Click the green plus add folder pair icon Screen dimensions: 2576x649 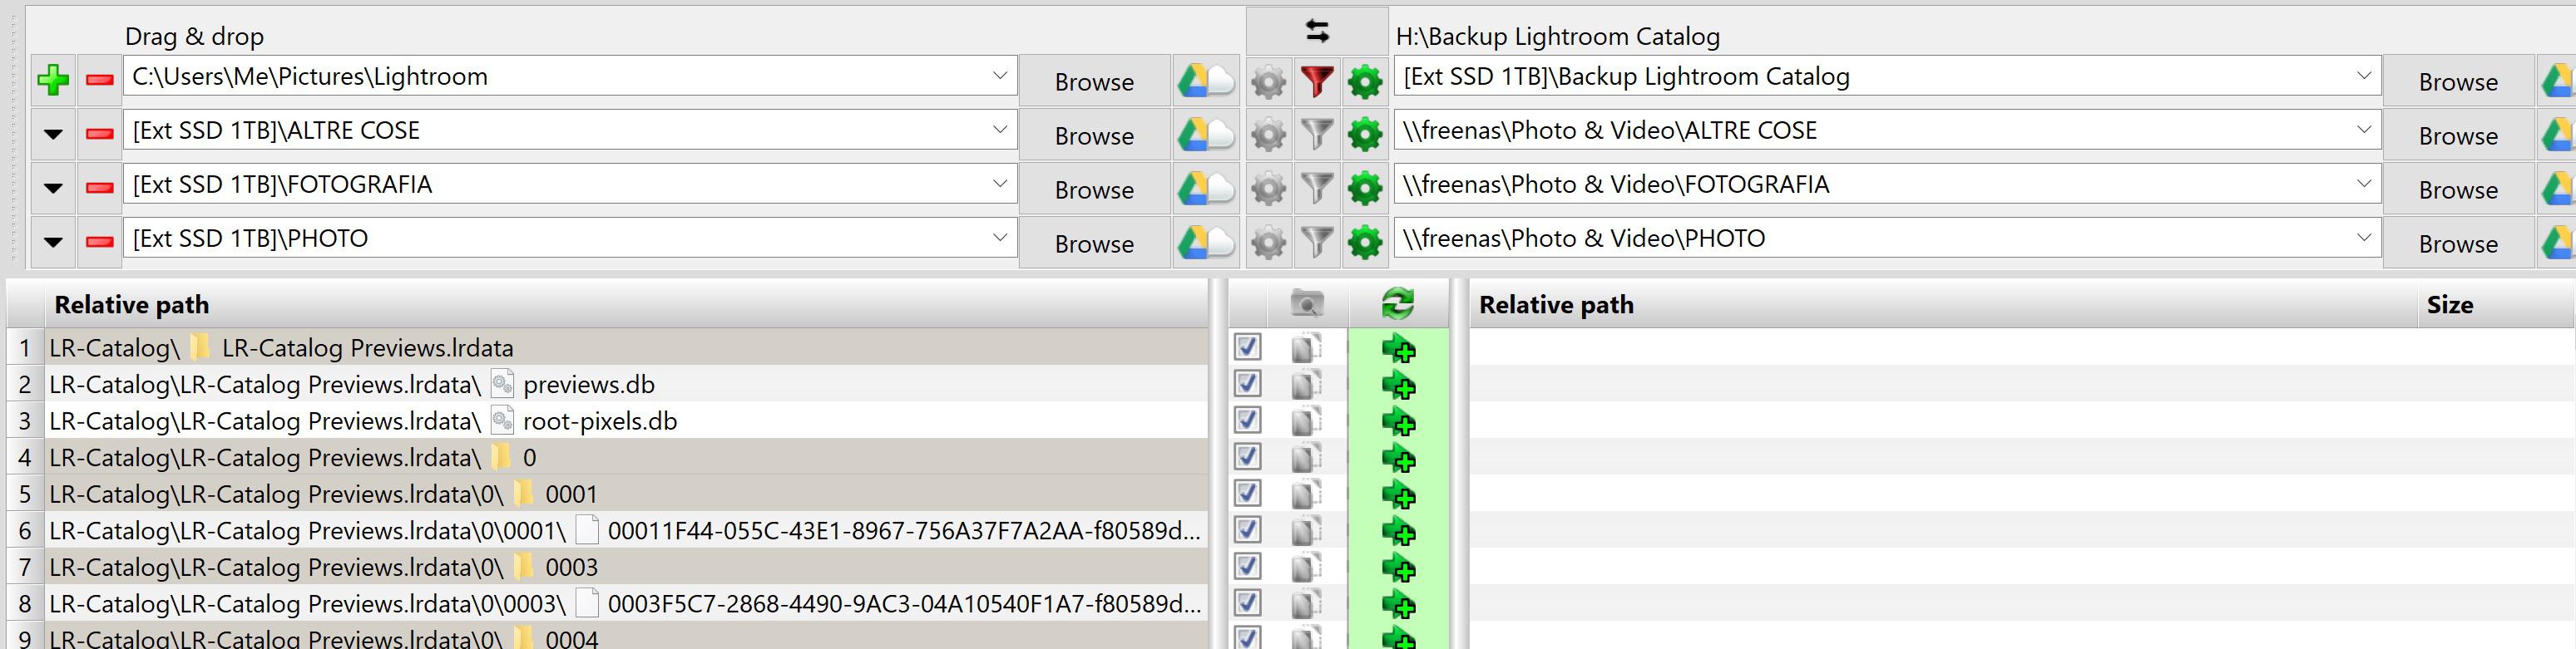tap(53, 80)
